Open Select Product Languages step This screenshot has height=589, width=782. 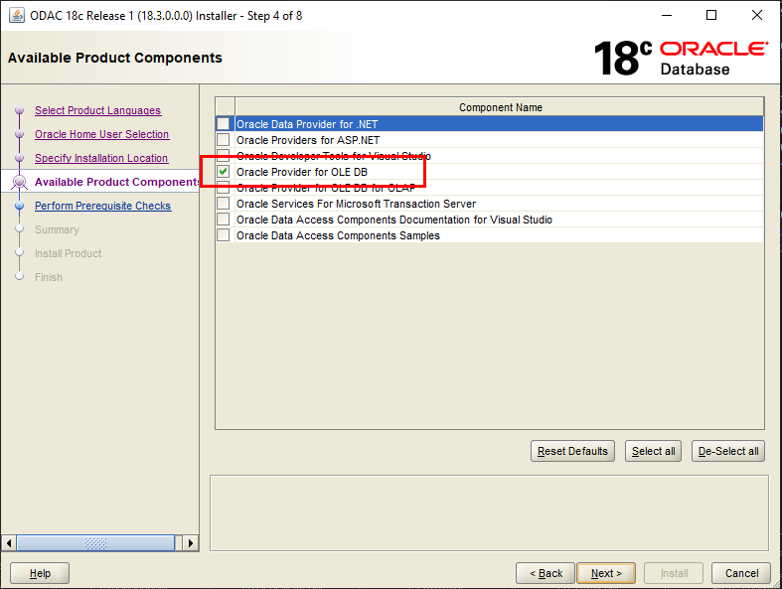pyautogui.click(x=97, y=110)
